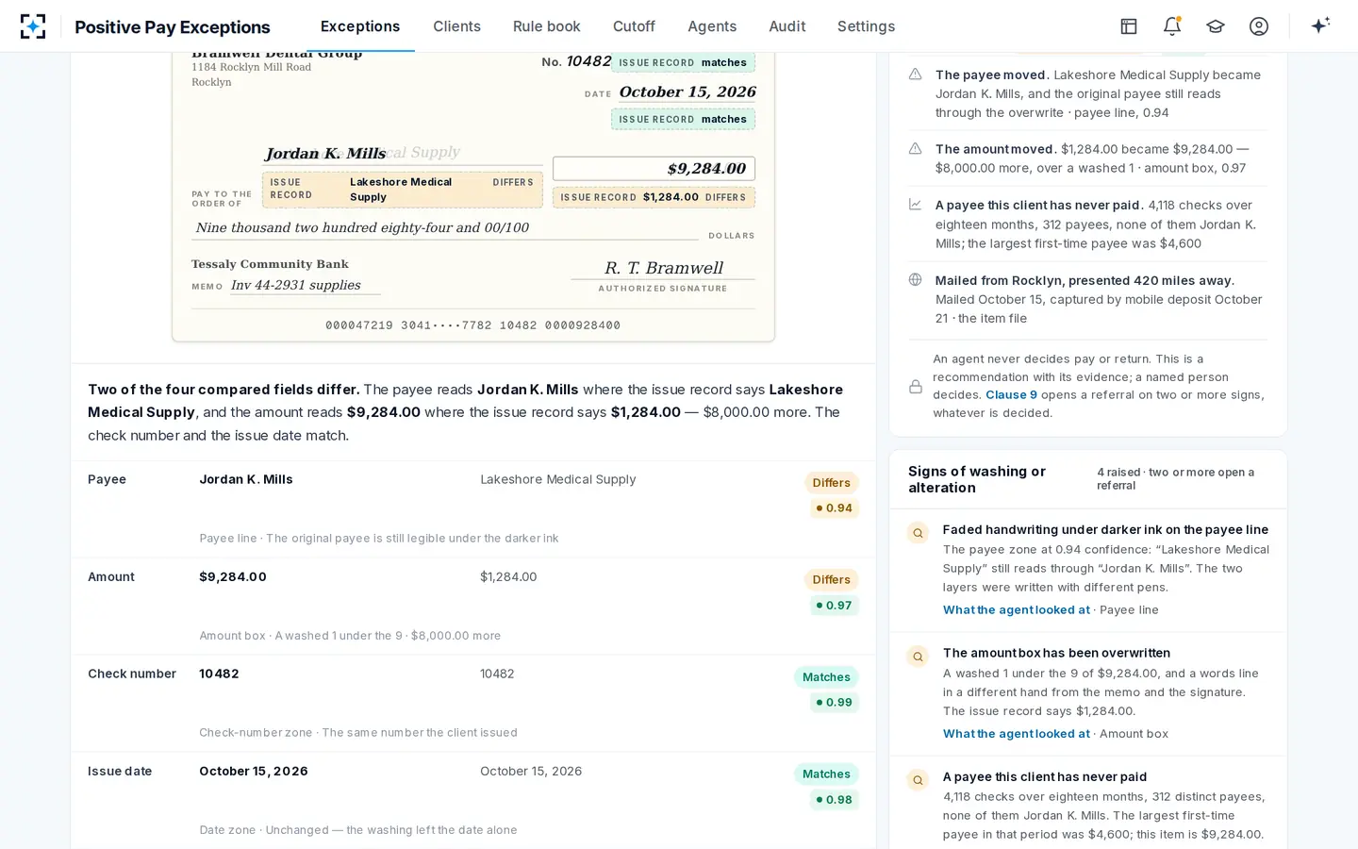The height and width of the screenshot is (849, 1358).
Task: Click magnifier icon for amount box overwritten sign
Action: click(x=918, y=657)
